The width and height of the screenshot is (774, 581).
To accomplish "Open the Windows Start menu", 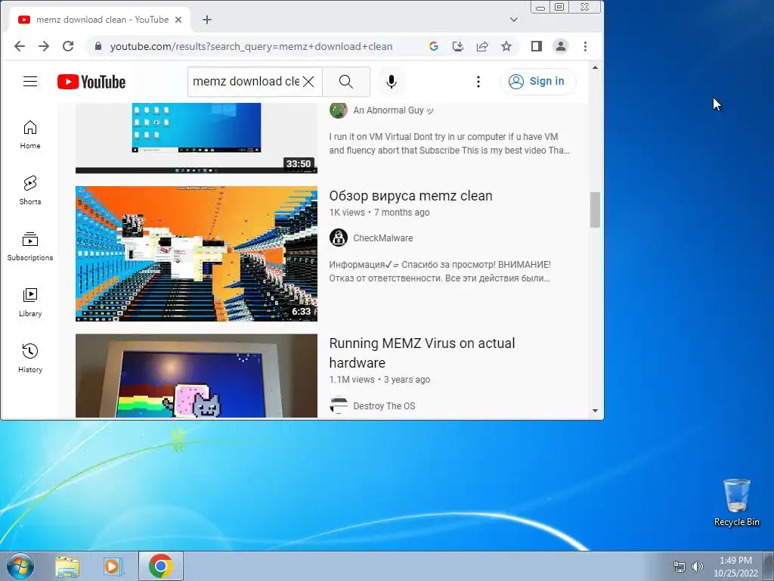I will [20, 566].
